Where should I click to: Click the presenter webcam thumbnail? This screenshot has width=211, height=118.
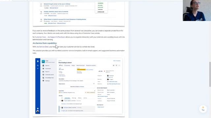tap(197, 10)
